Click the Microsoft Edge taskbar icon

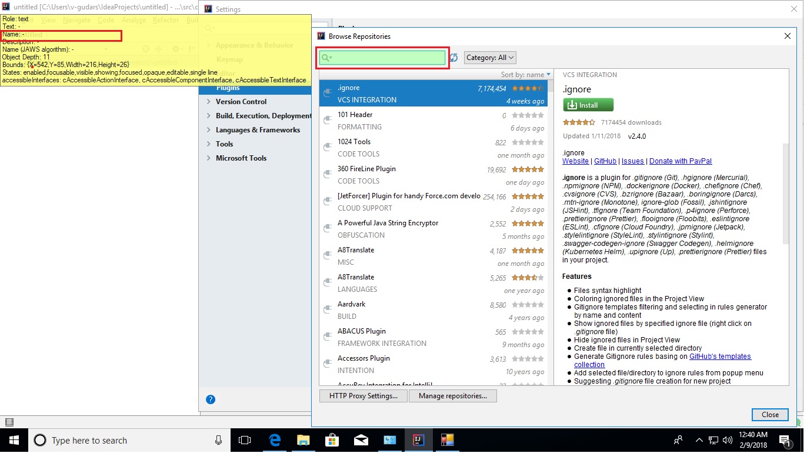pyautogui.click(x=274, y=440)
